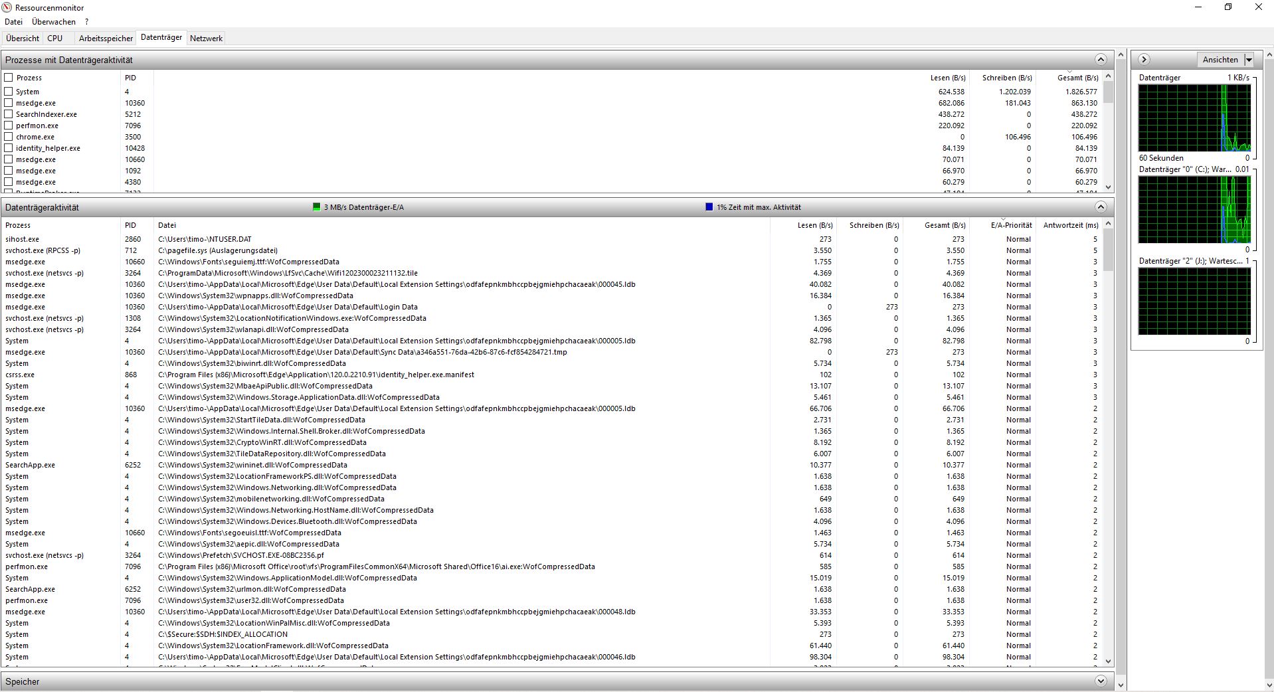The height and width of the screenshot is (692, 1274).
Task: Select the Windows.Devices.Bluetooth.dll row
Action: point(551,521)
